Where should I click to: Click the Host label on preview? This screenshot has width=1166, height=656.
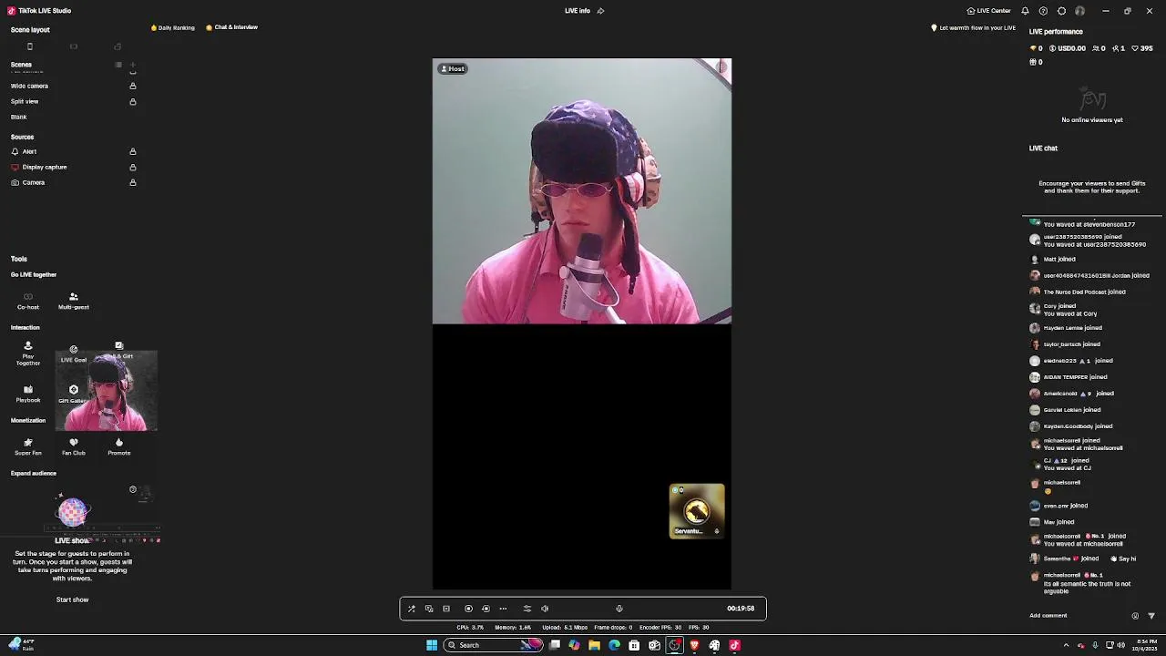tap(453, 68)
